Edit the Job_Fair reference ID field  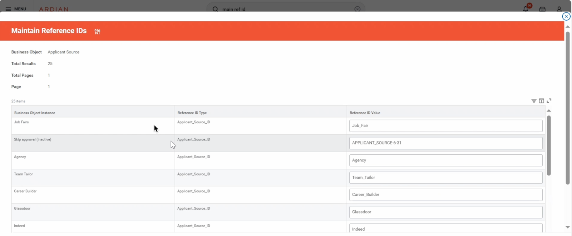(x=445, y=126)
